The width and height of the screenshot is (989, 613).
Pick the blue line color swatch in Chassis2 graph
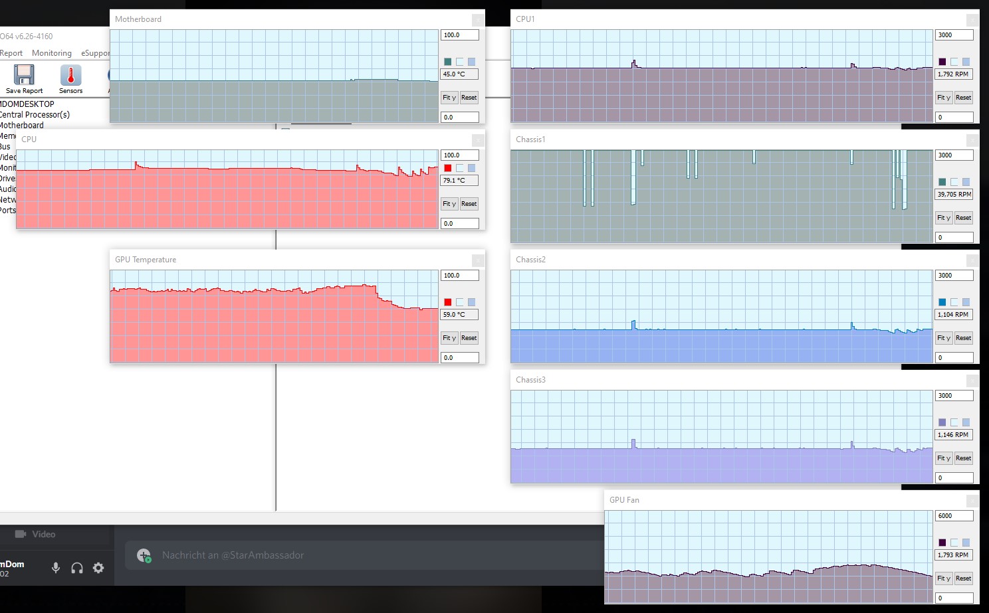point(942,302)
